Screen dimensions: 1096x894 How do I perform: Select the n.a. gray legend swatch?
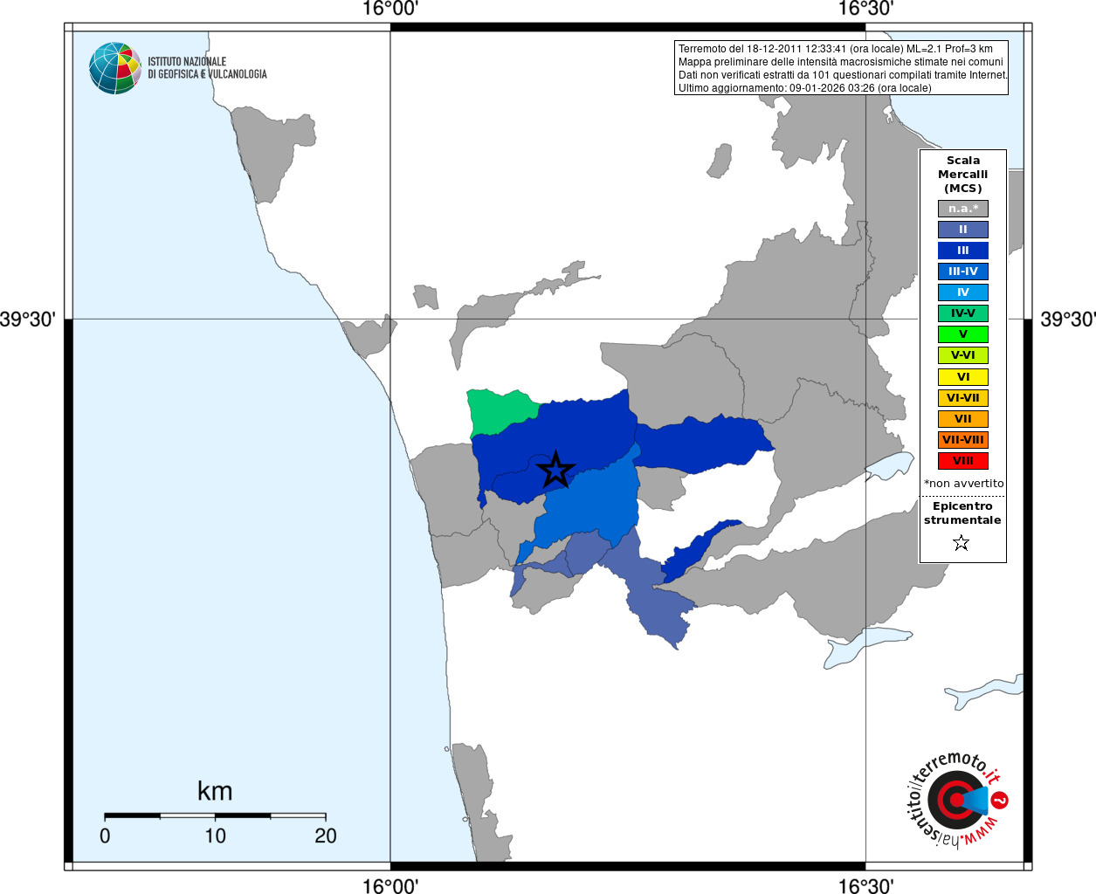[962, 209]
